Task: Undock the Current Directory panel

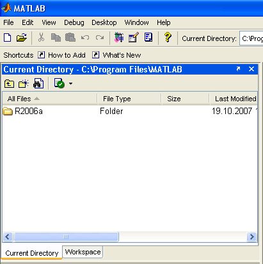Action: tap(238, 69)
